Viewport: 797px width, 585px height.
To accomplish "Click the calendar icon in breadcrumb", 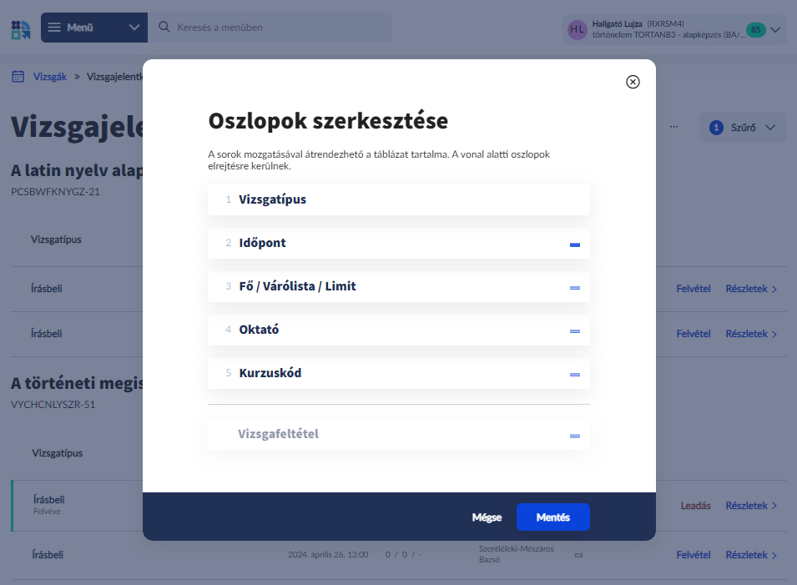I will 18,76.
